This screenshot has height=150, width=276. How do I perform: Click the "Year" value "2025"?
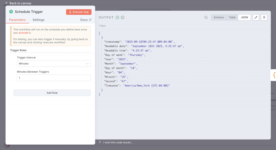[122, 59]
